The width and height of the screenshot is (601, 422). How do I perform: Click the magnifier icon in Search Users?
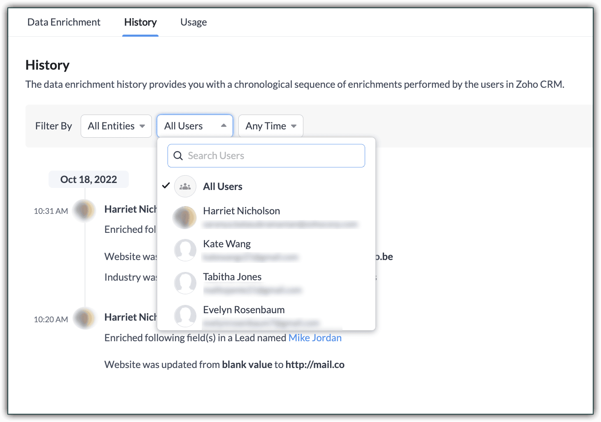click(178, 156)
